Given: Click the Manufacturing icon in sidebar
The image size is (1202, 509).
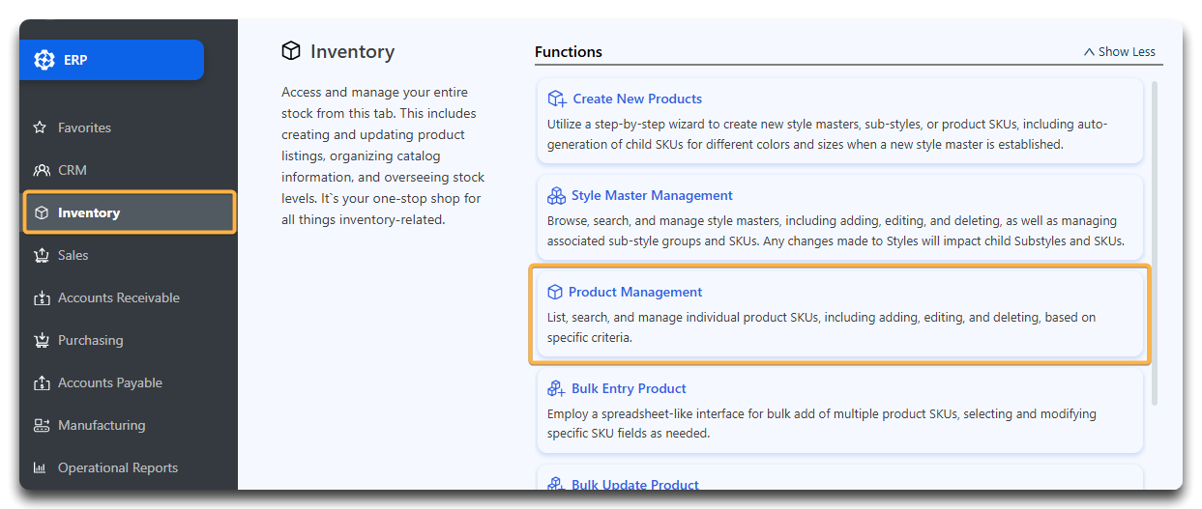Looking at the screenshot, I should [x=41, y=425].
